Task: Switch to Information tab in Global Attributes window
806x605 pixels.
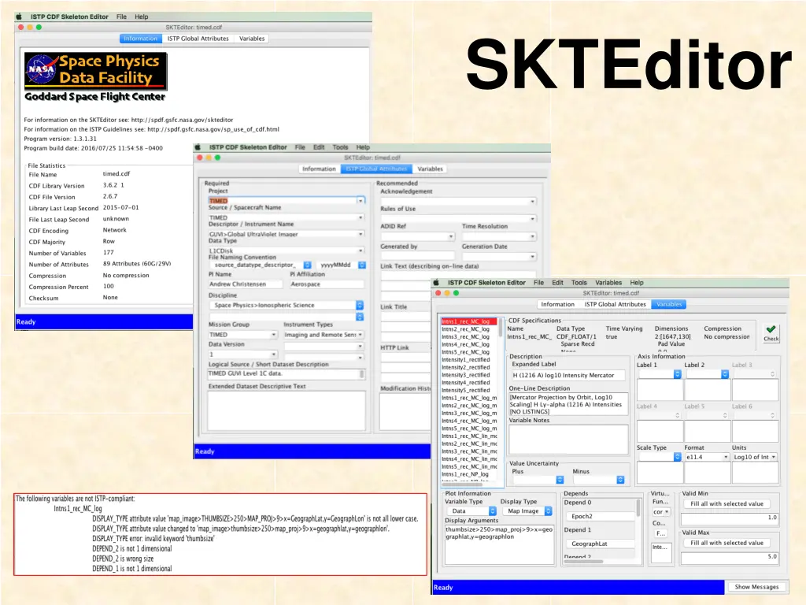Action: pos(319,169)
